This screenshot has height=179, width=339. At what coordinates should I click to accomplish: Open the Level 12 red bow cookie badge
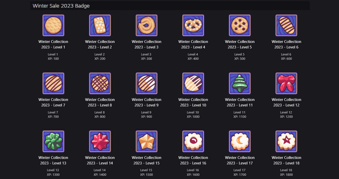[286, 83]
